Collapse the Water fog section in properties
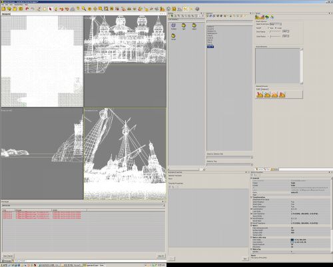The image size is (333, 267). 252,249
